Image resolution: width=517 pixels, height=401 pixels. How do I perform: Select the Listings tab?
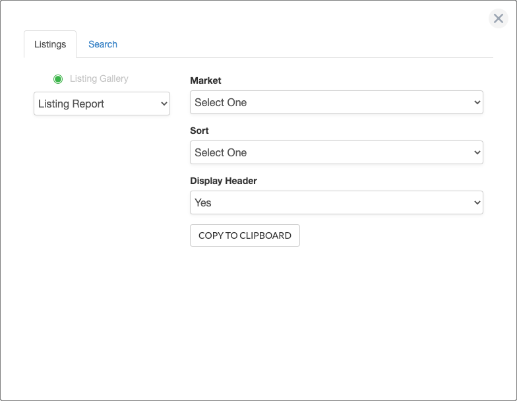50,44
